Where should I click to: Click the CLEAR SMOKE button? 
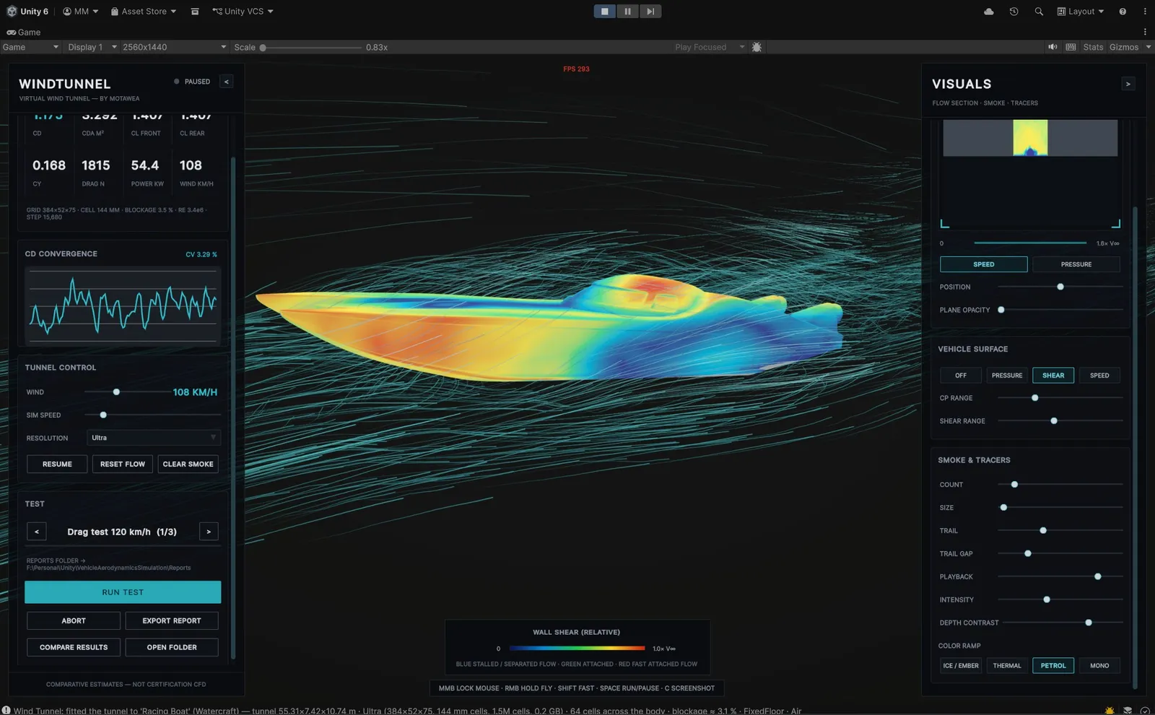pyautogui.click(x=188, y=464)
